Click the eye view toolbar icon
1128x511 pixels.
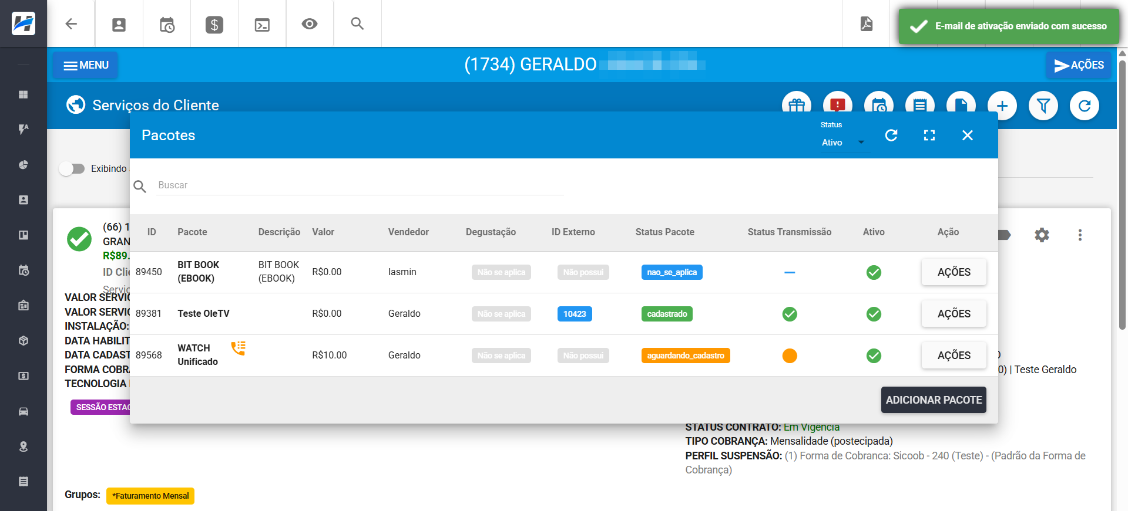tap(310, 24)
